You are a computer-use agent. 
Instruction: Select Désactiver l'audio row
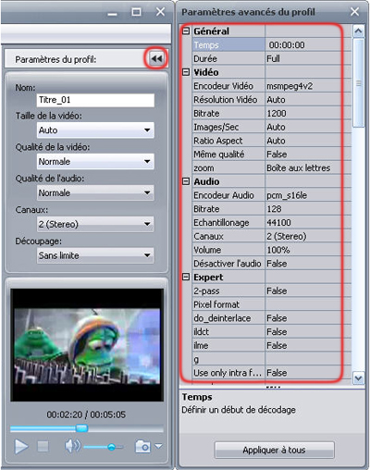tap(272, 264)
